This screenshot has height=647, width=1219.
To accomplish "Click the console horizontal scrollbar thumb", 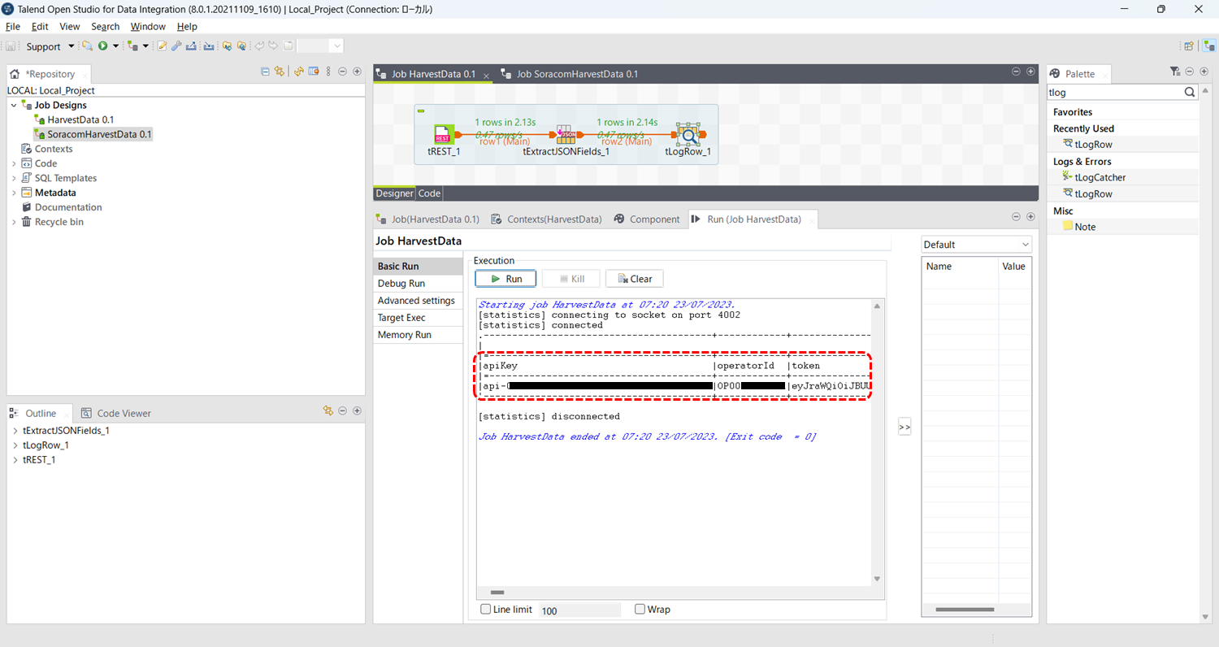I will tap(497, 593).
